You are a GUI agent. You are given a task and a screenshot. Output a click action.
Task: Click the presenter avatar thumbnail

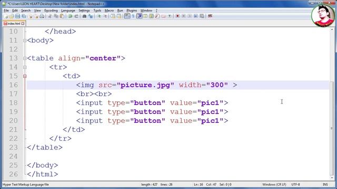click(323, 15)
